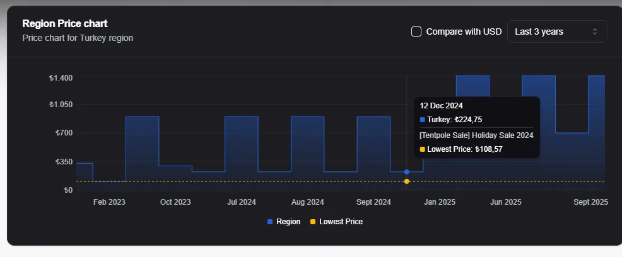Click the dropdown chevron arrows icon
Screen dimensions: 622x257
(x=594, y=31)
